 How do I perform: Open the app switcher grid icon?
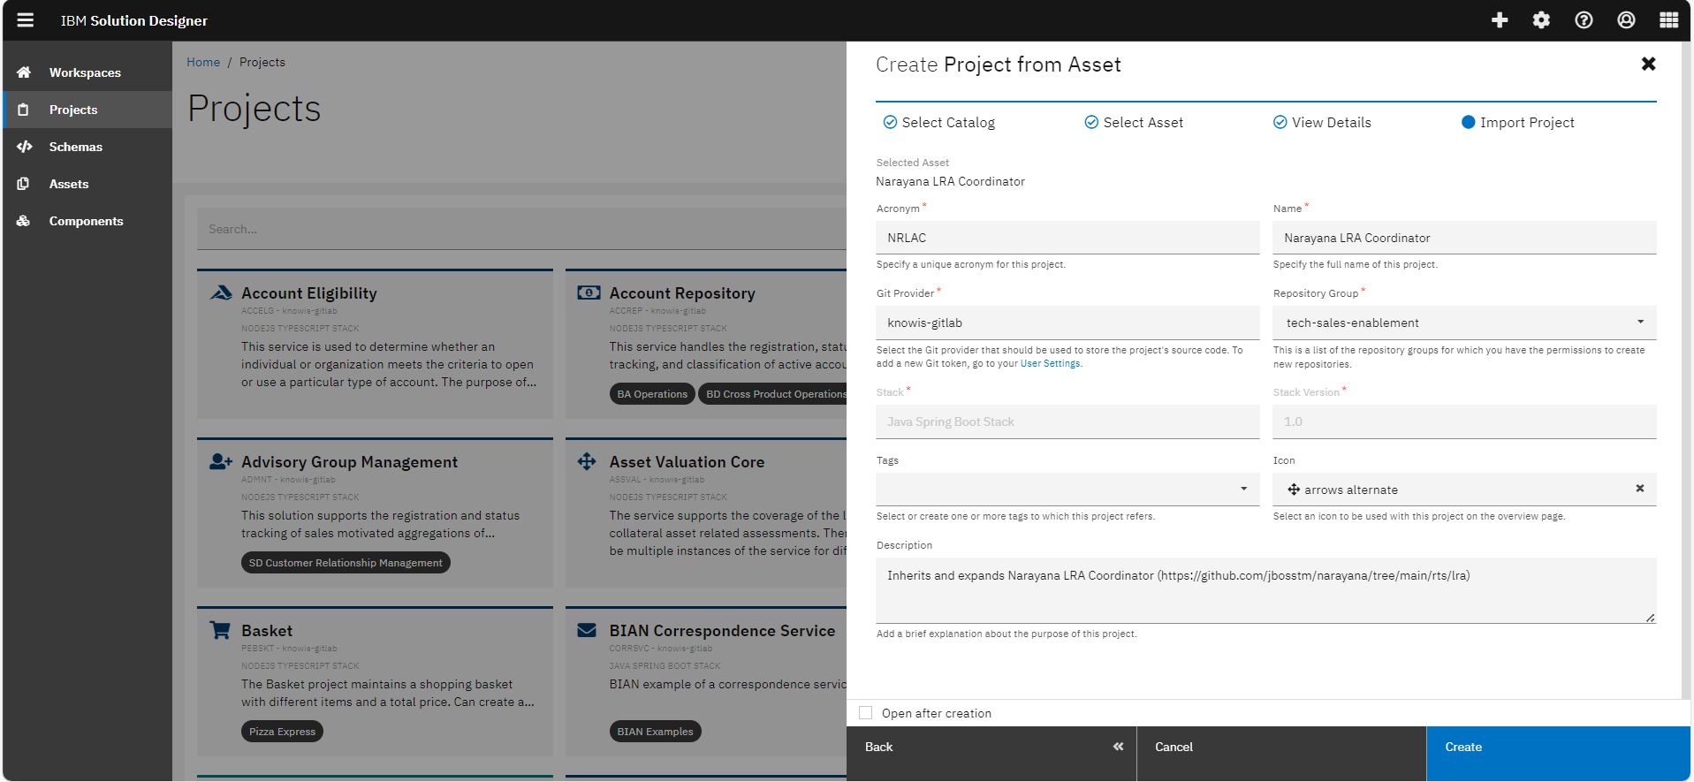[x=1668, y=19]
